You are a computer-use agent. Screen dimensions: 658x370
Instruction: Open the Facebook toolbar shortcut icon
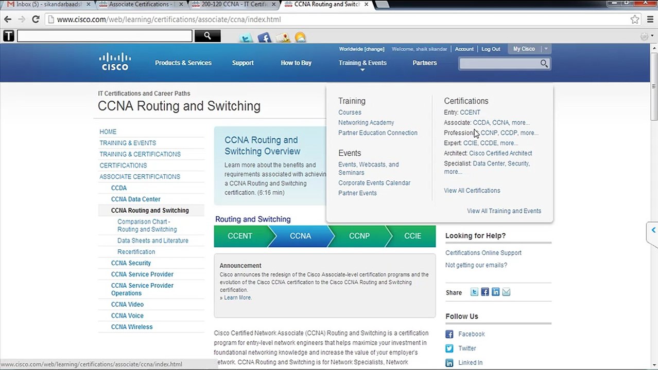pyautogui.click(x=264, y=38)
